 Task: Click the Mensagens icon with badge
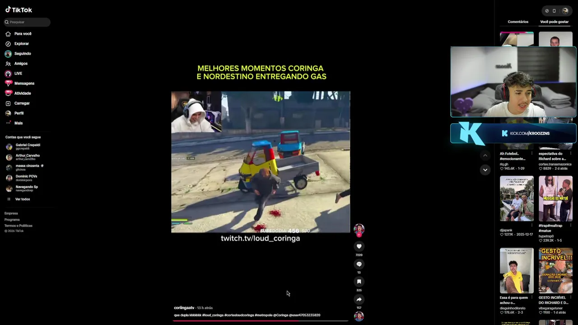[8, 84]
